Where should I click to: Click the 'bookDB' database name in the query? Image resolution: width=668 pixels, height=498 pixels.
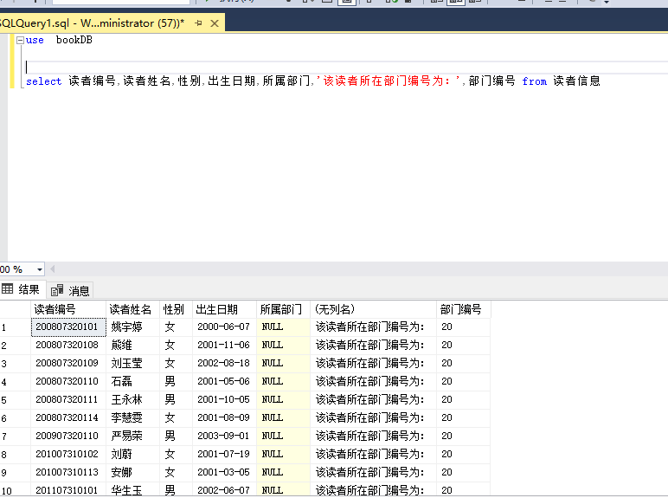[74, 40]
